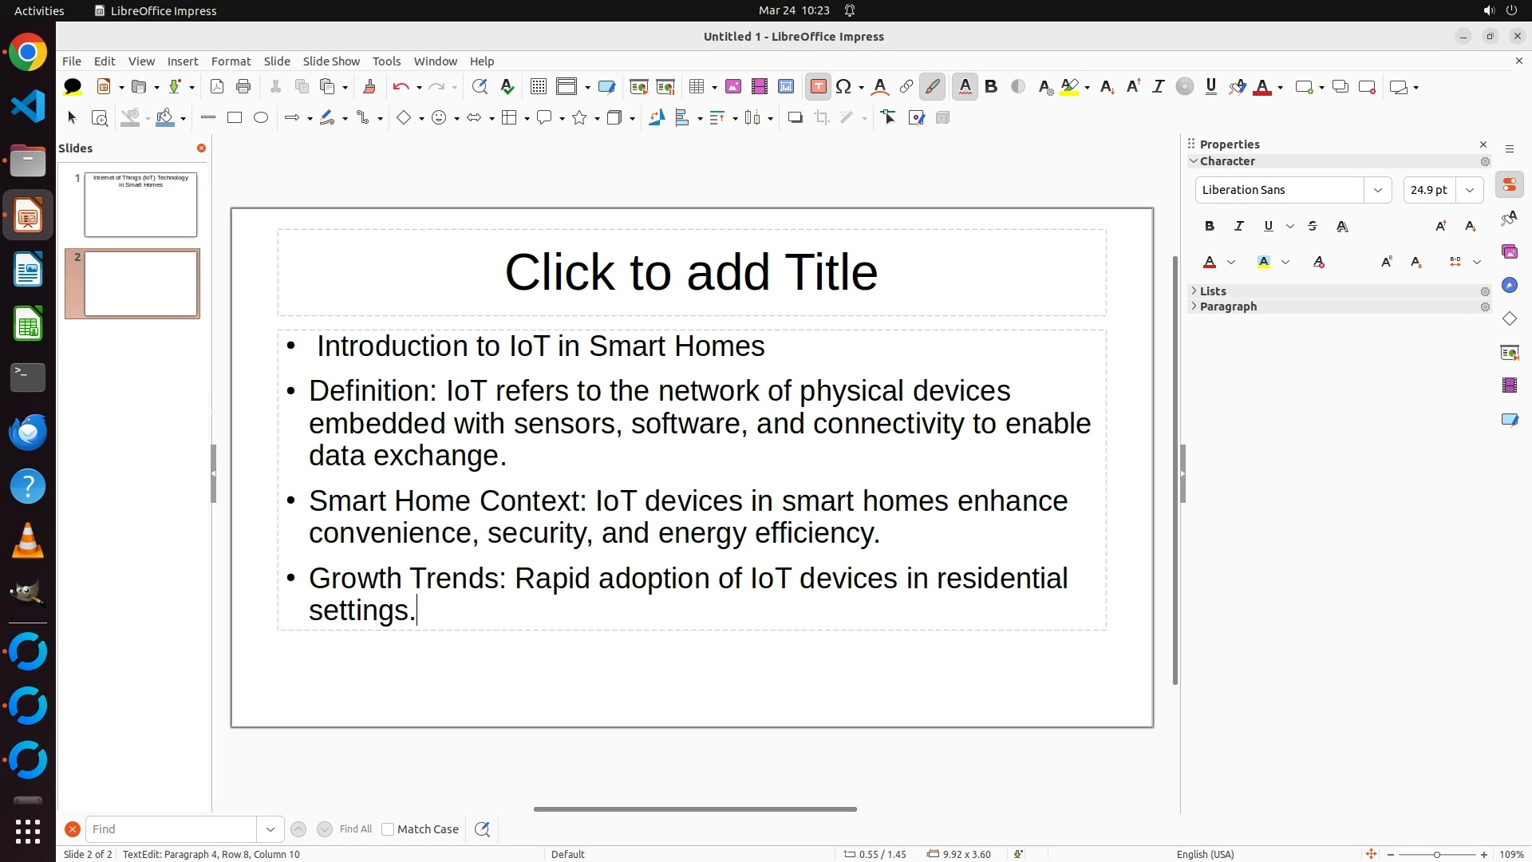Viewport: 1532px width, 862px height.
Task: Open the Gallery deck in sidebar
Action: (x=1509, y=252)
